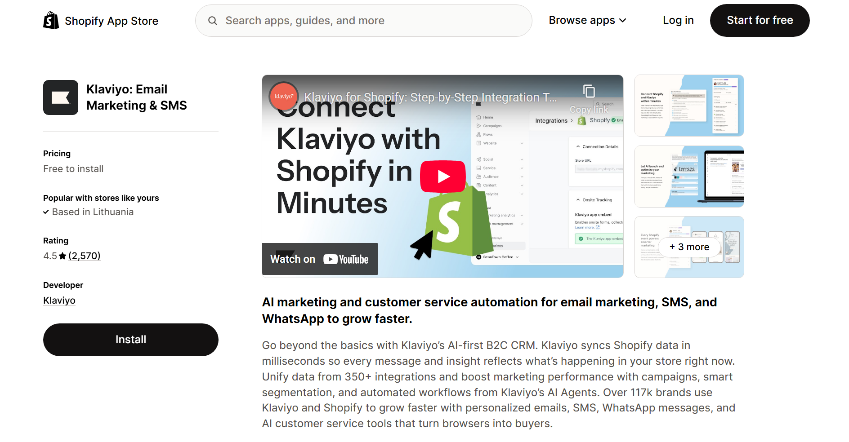This screenshot has height=442, width=849.
Task: Visit the Klaviyo developer page
Action: [59, 300]
